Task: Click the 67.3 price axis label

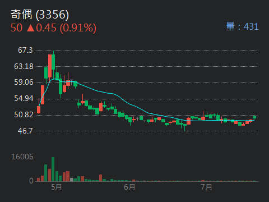Action: [x=25, y=50]
